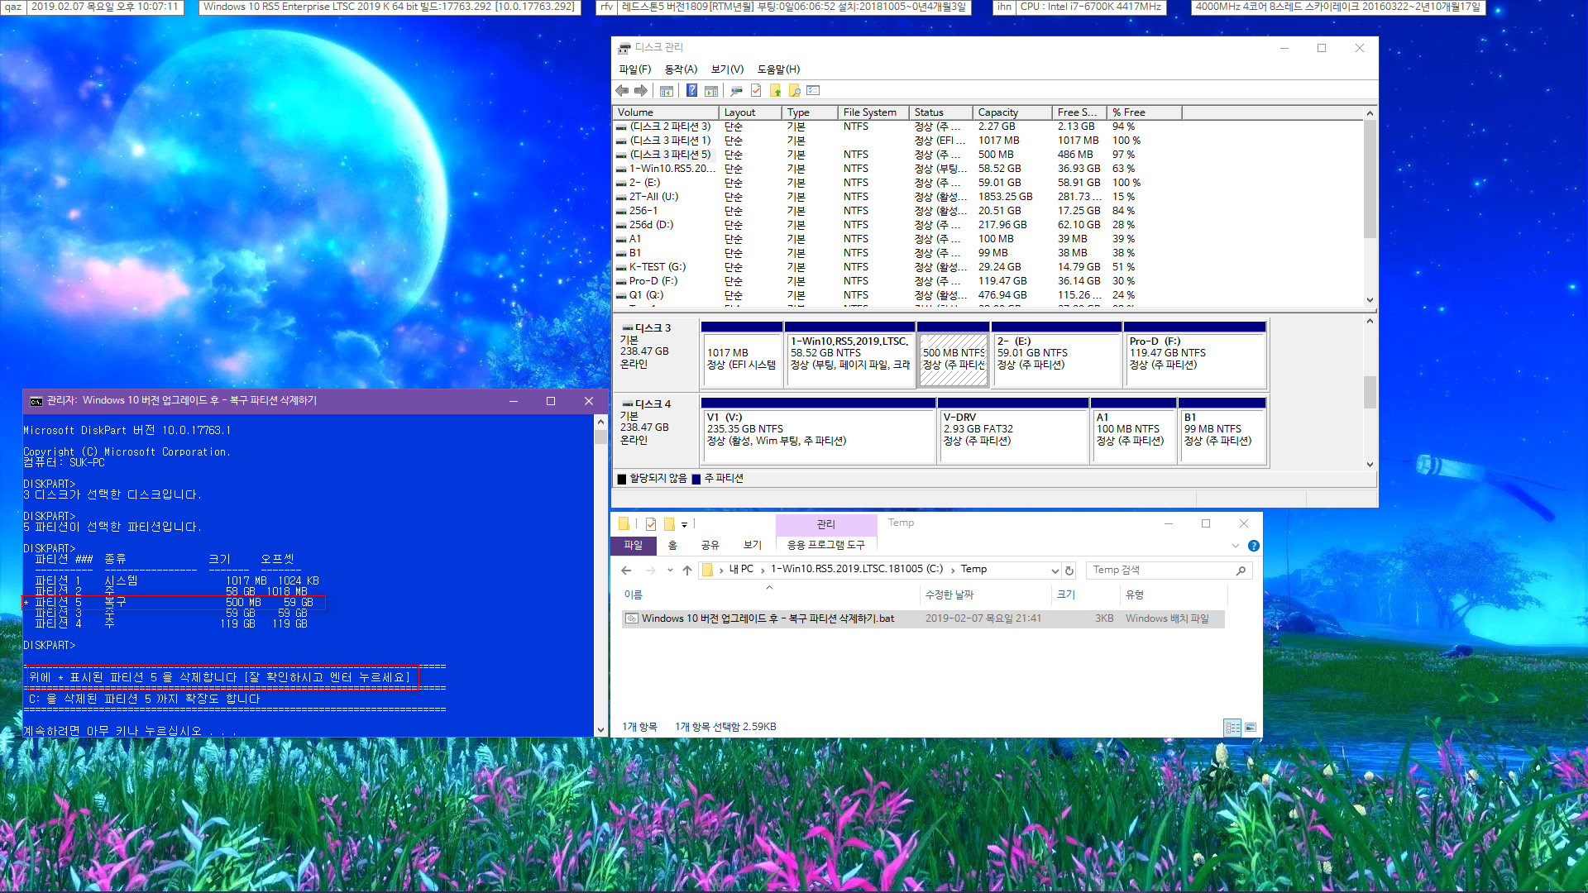Open the 도움말(H) menu in Disk Management
The height and width of the screenshot is (893, 1588).
pos(779,69)
